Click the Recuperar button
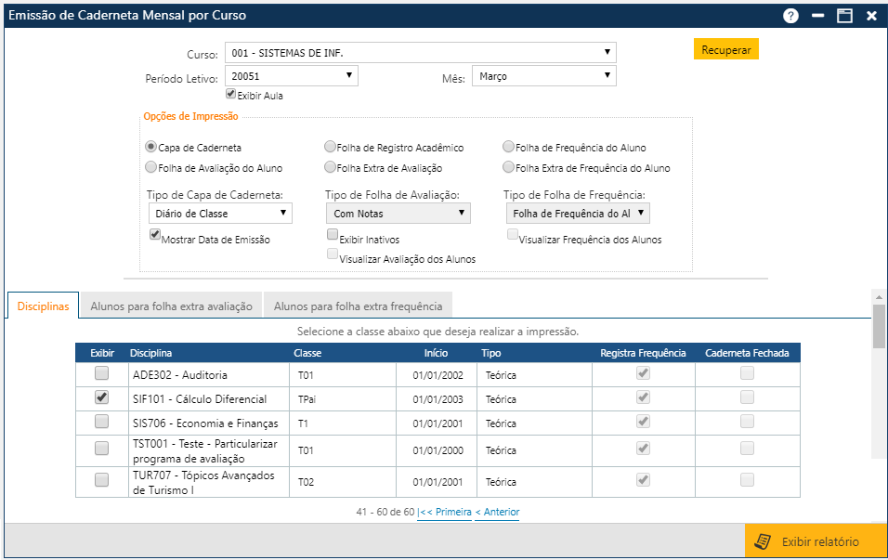 pyautogui.click(x=725, y=50)
